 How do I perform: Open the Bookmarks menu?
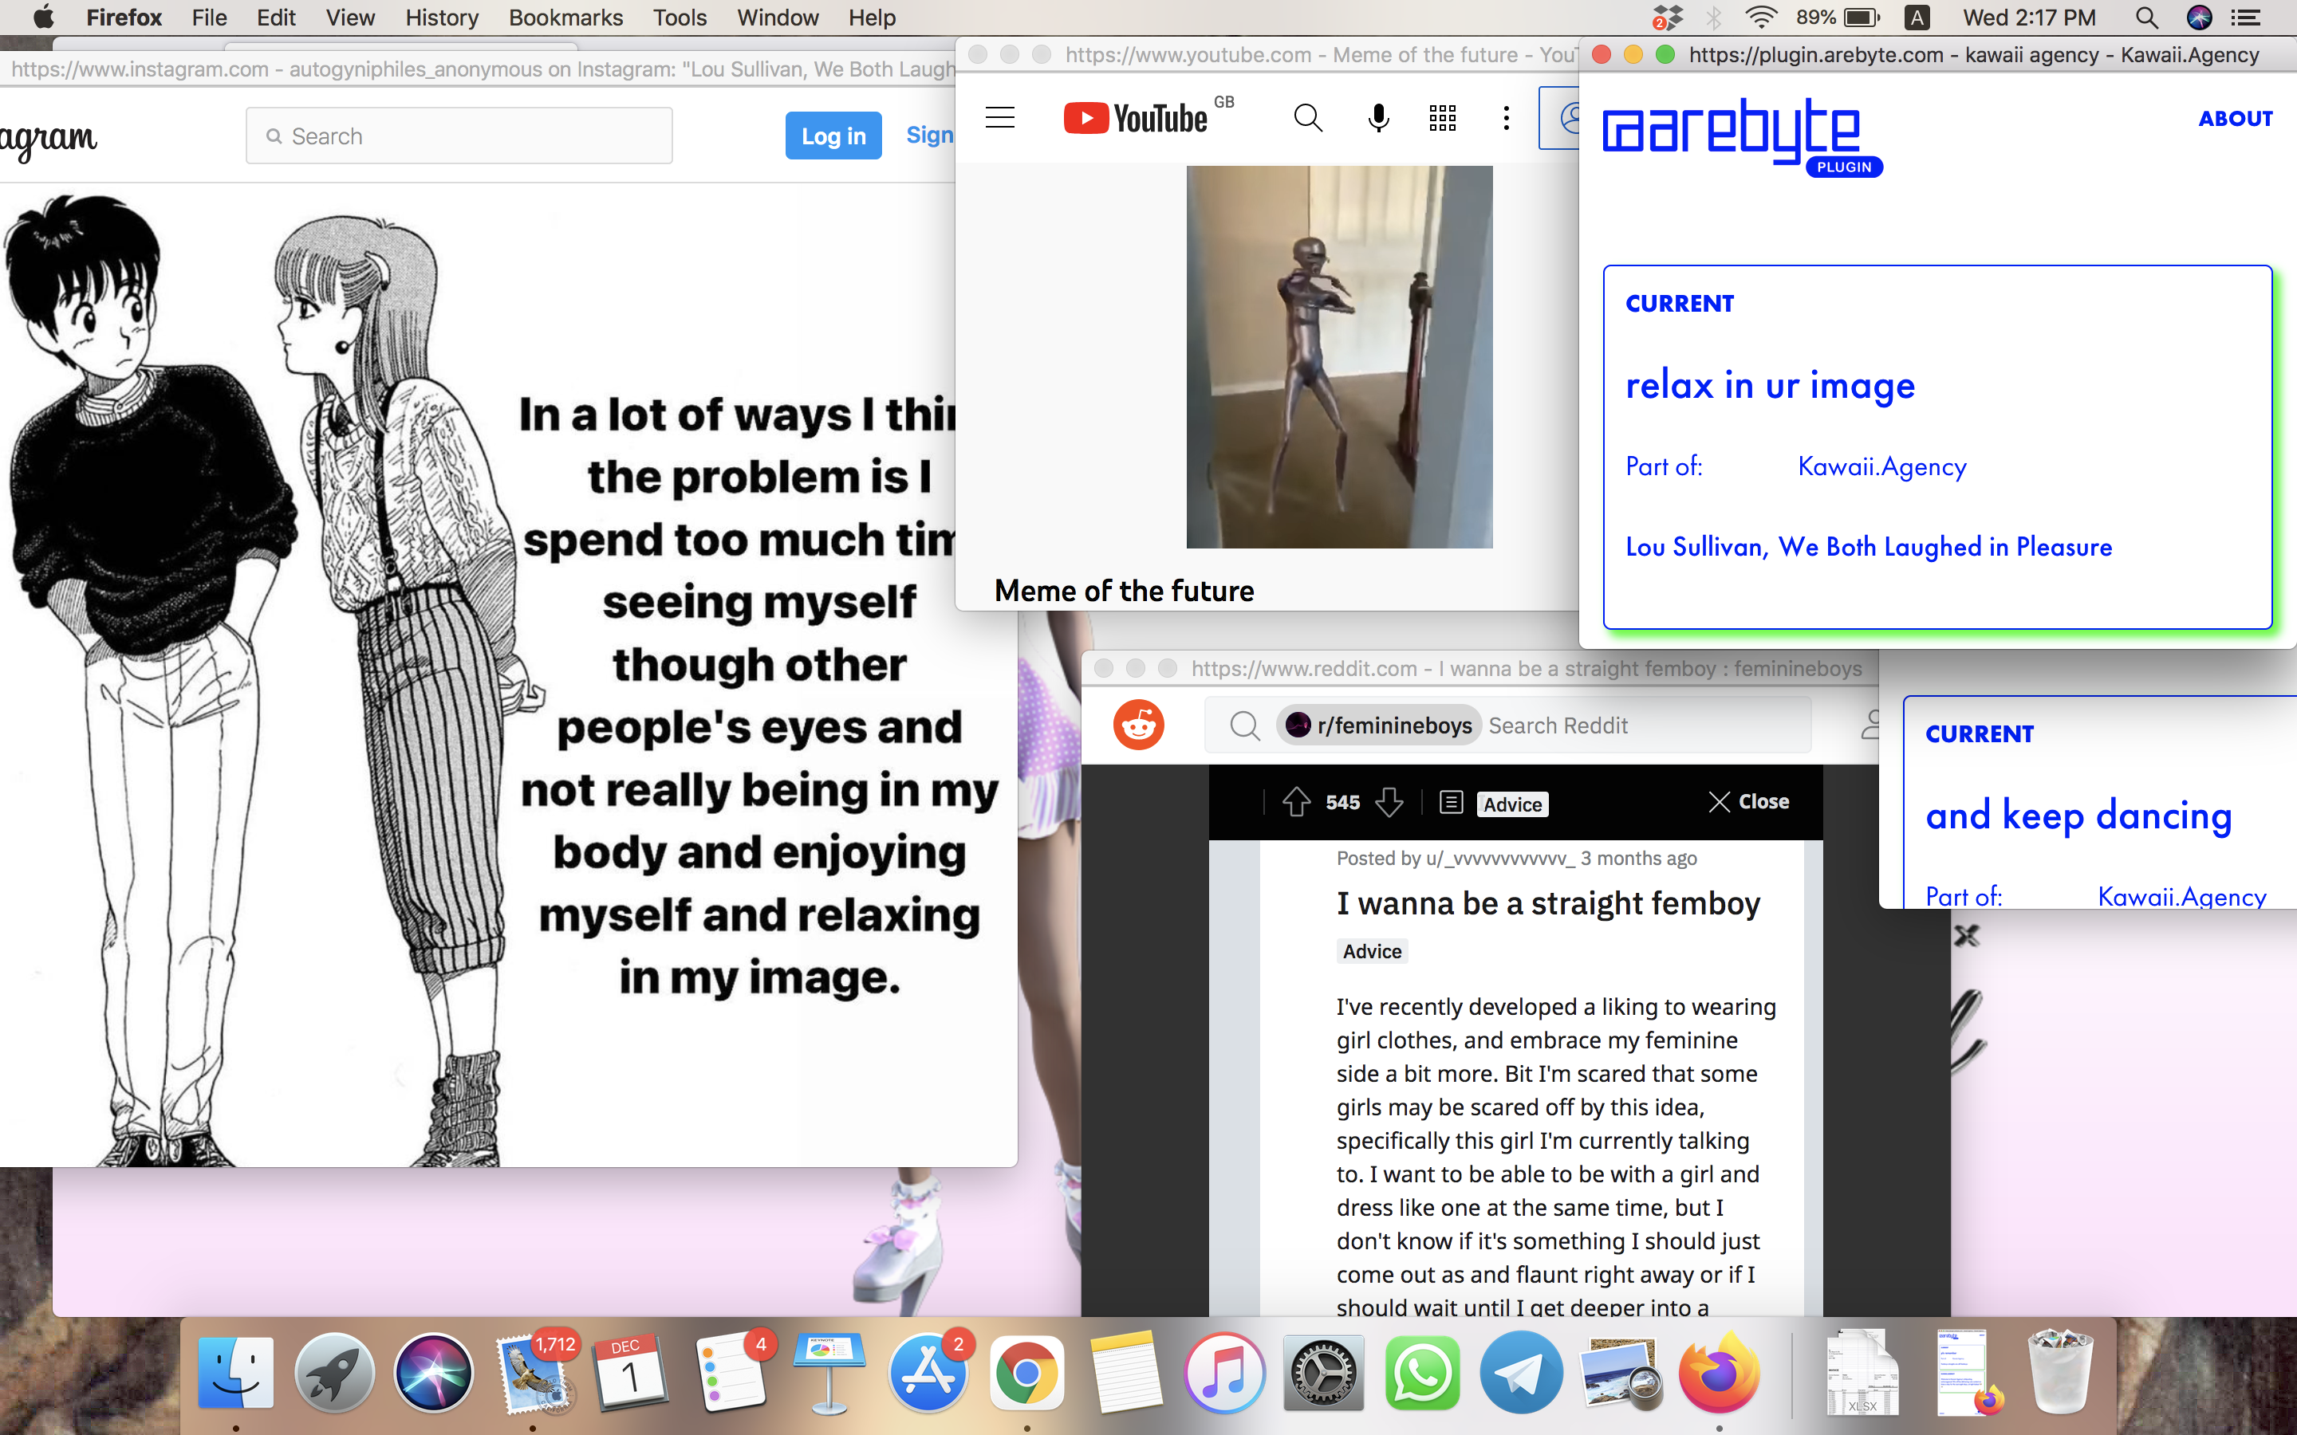pyautogui.click(x=565, y=17)
